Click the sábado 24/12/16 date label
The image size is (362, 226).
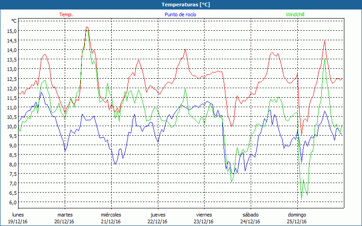(x=250, y=218)
